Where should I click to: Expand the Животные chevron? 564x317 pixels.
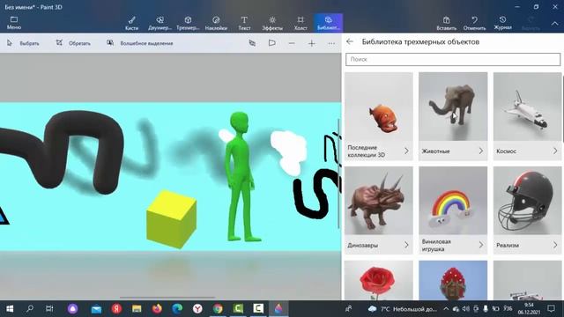pyautogui.click(x=481, y=151)
